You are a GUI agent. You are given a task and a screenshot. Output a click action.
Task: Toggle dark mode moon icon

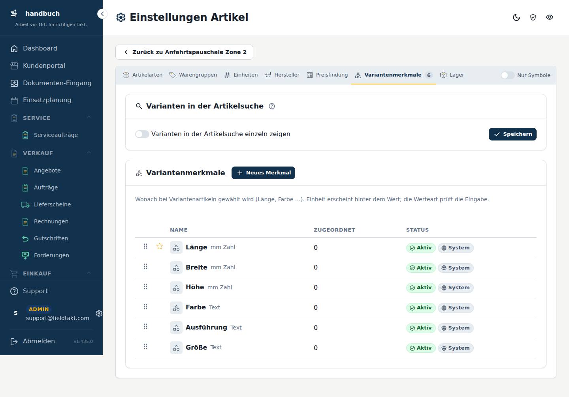pos(516,17)
